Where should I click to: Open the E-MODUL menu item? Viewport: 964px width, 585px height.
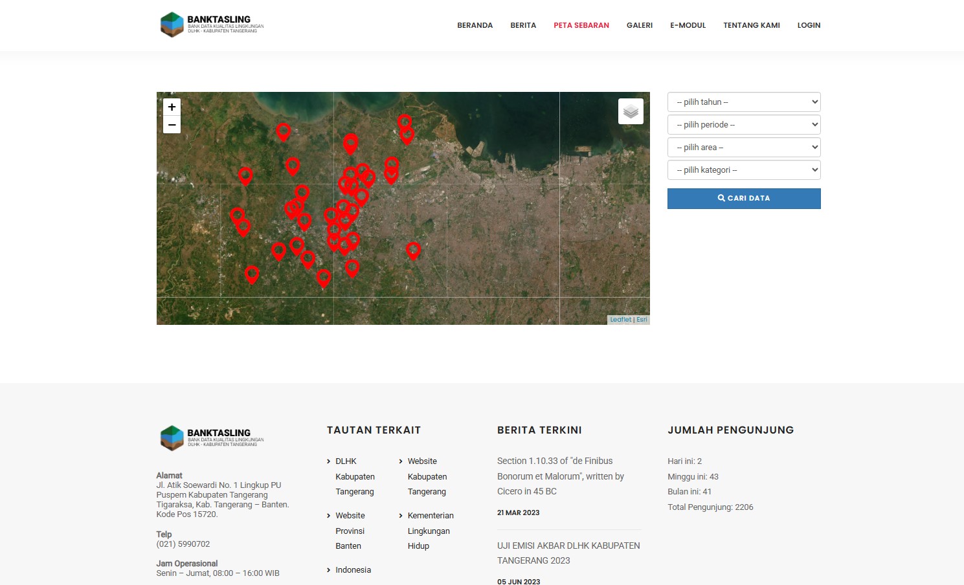click(x=688, y=25)
